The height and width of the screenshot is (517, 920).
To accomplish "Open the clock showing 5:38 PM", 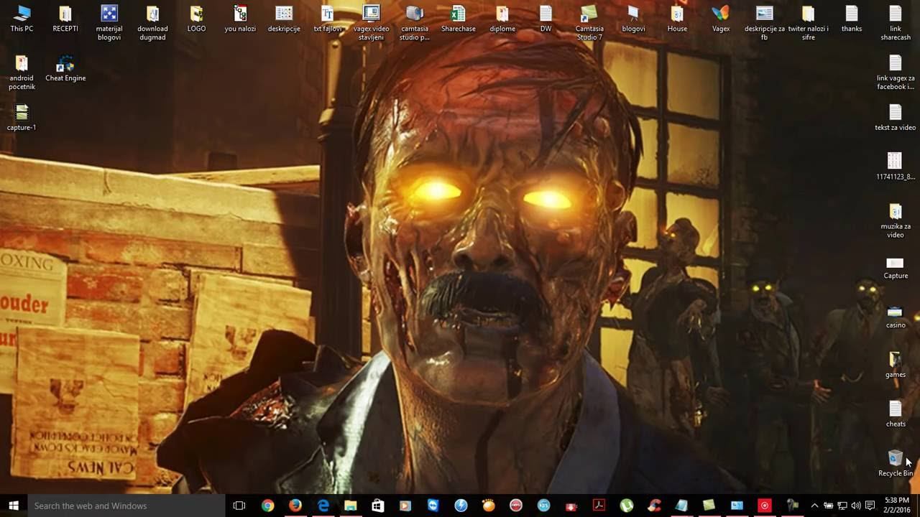I will [x=896, y=505].
